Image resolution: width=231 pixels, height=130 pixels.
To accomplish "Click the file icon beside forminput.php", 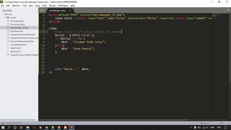I will (8, 21).
